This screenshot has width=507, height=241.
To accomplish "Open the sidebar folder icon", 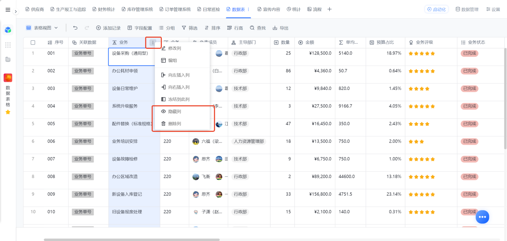I will coord(8,60).
